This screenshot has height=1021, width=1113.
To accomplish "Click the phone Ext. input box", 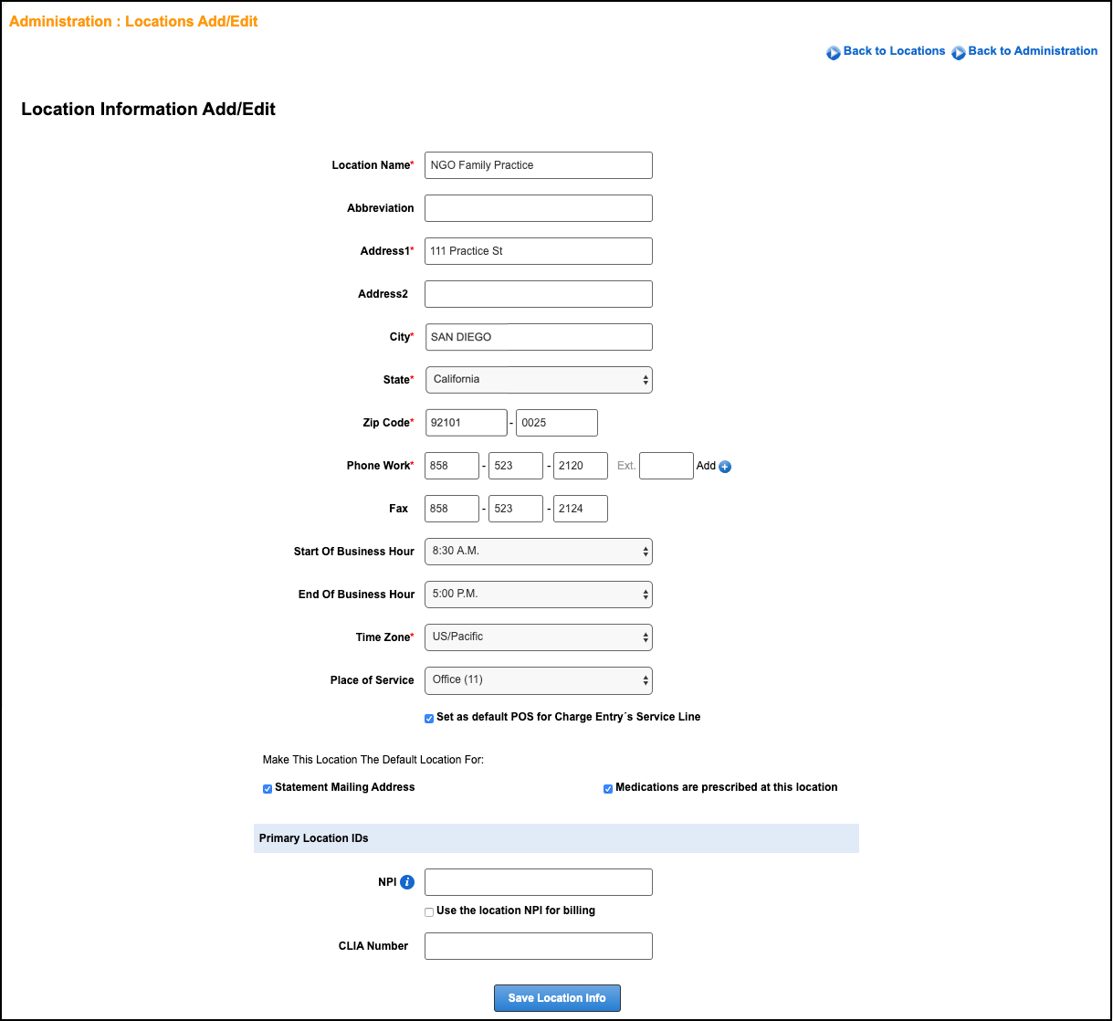I will click(x=667, y=466).
